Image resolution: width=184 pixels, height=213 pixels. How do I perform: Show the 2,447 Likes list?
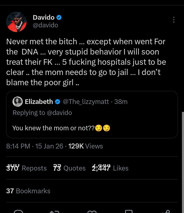coord(110,168)
